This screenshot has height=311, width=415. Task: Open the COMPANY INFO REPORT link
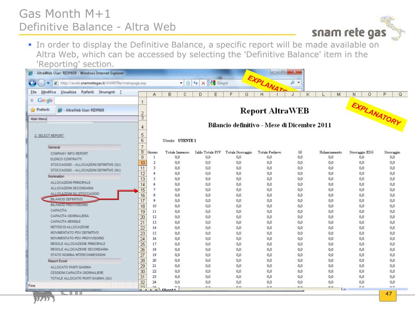69,153
